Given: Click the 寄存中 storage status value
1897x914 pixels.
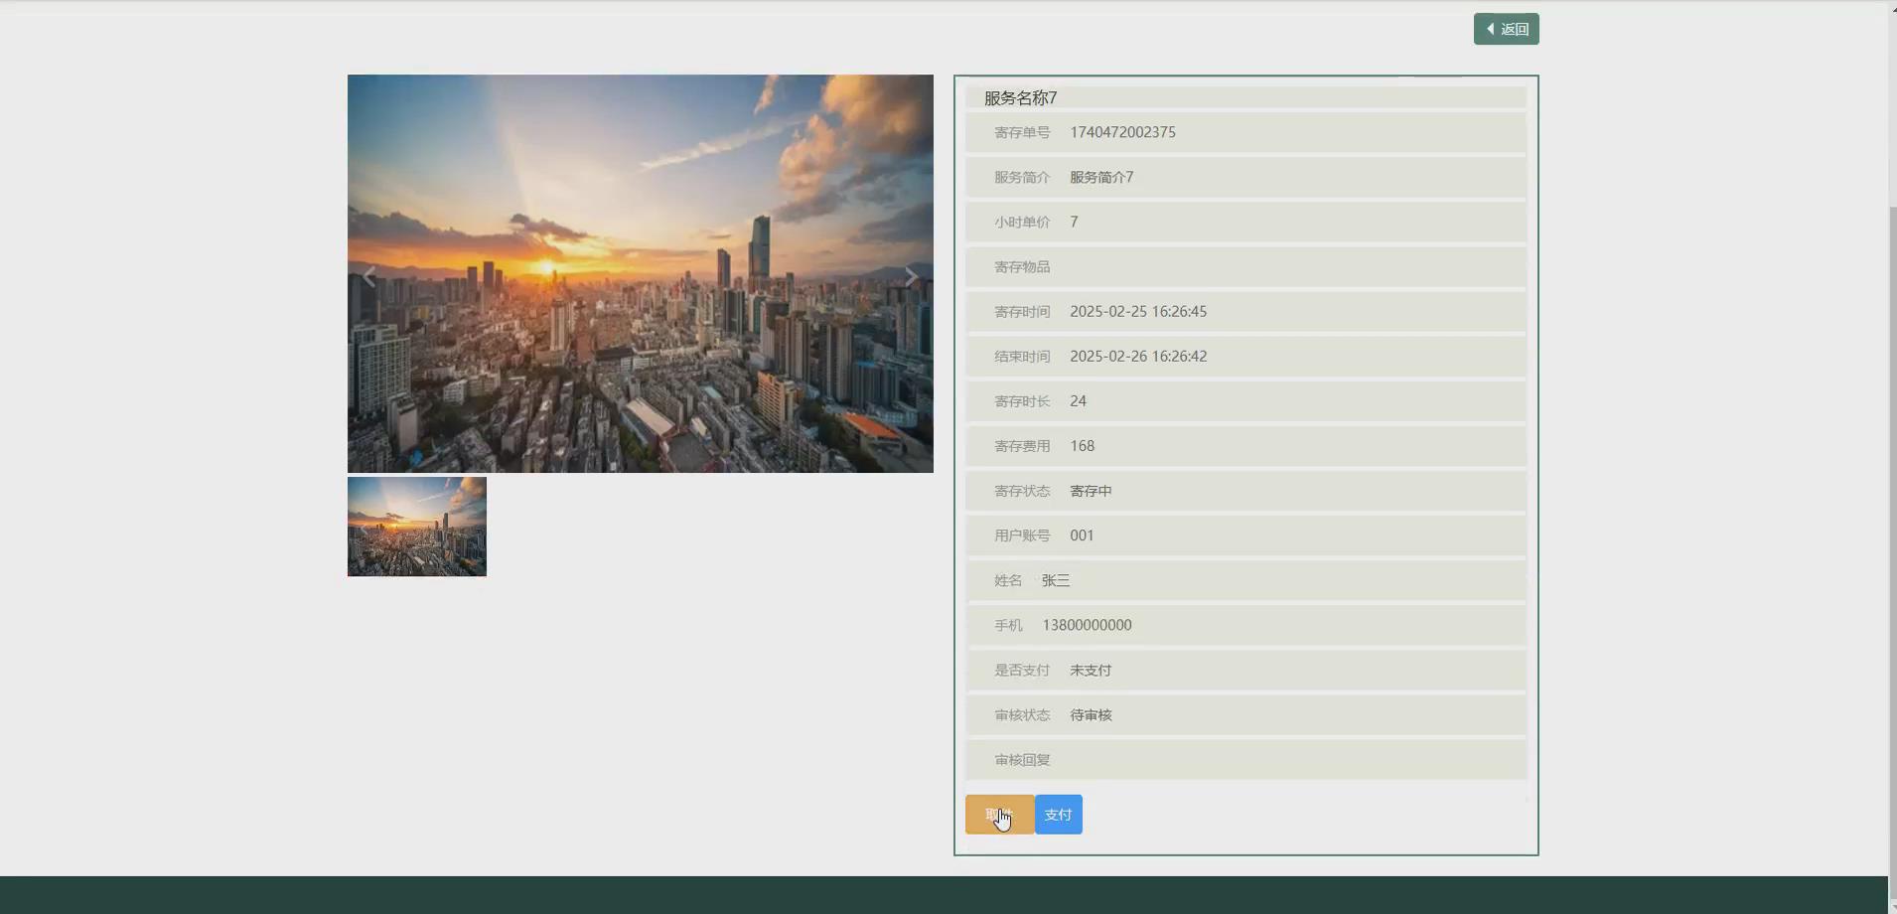Looking at the screenshot, I should (1090, 490).
